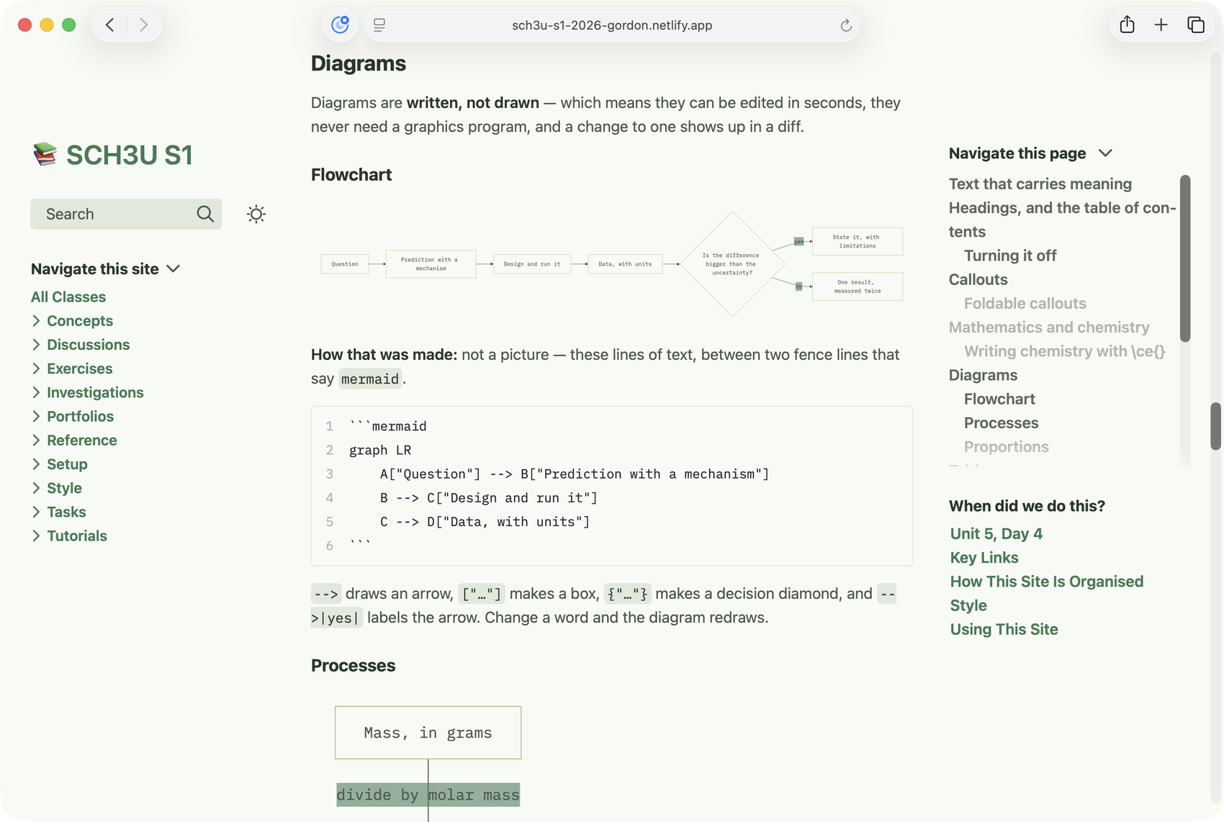
Task: Open the Unit 5, Day 4 link
Action: coord(996,533)
